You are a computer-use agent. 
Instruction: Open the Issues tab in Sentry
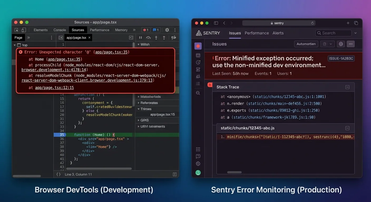click(x=235, y=33)
